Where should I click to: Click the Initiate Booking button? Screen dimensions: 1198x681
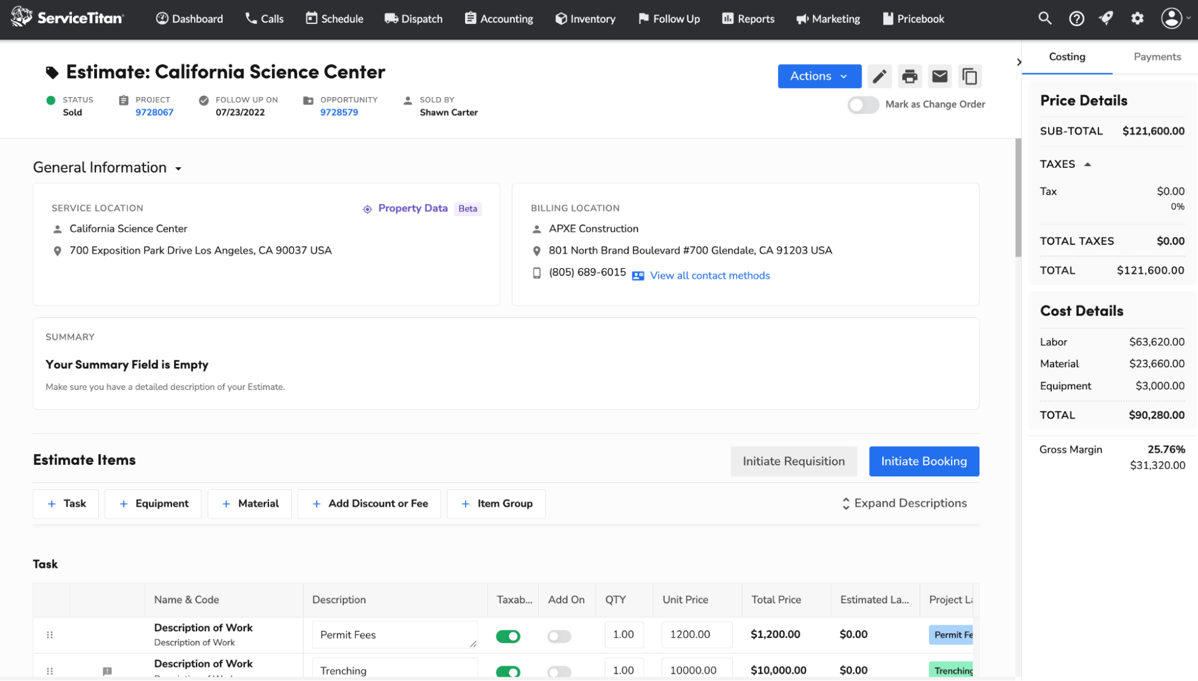pyautogui.click(x=924, y=461)
